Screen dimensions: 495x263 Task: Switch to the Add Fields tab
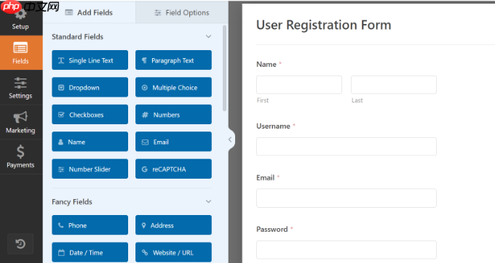point(89,12)
